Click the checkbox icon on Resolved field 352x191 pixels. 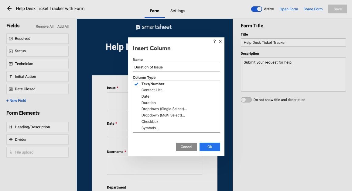click(11, 38)
